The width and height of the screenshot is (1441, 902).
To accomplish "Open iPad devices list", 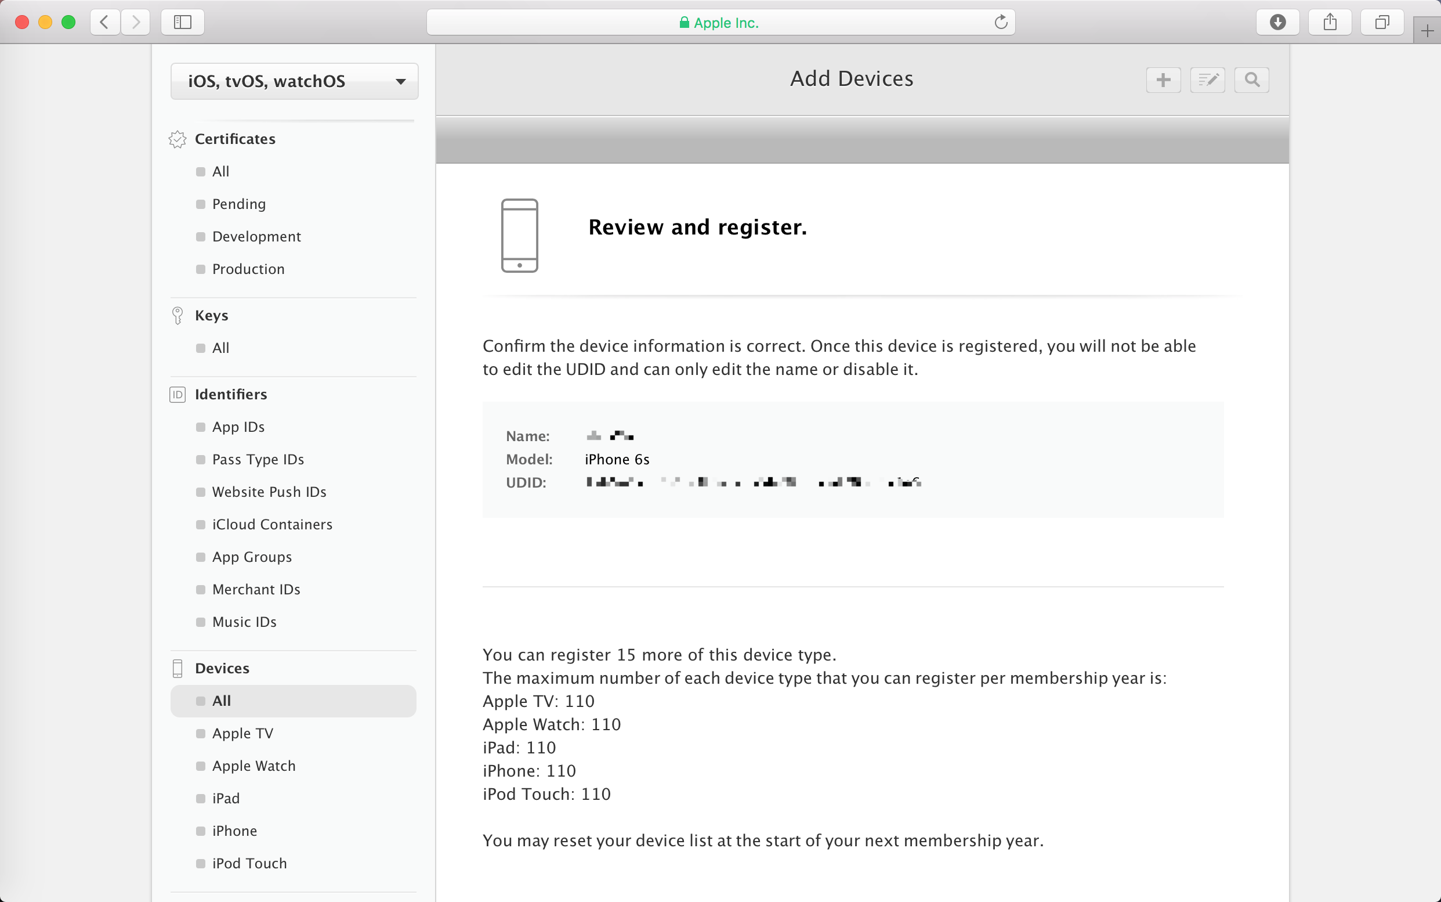I will pos(226,799).
